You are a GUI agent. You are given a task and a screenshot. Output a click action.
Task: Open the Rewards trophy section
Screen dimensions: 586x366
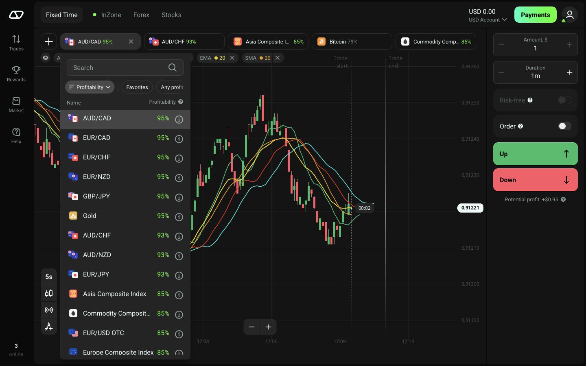(x=16, y=74)
